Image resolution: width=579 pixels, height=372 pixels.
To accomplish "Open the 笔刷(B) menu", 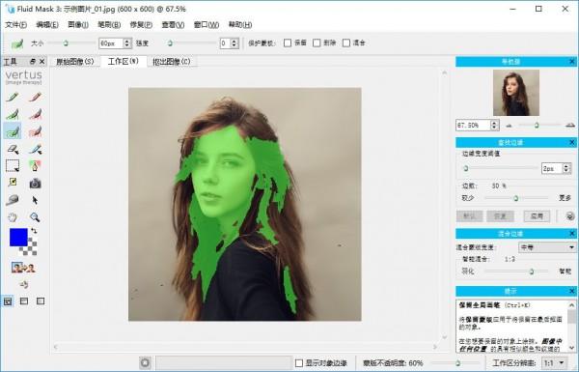I will point(109,25).
